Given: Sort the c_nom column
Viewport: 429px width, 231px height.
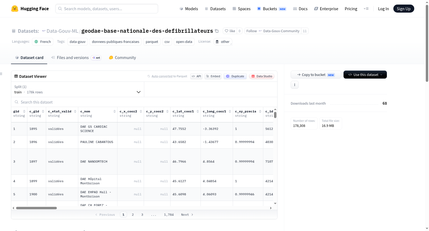Looking at the screenshot, I should (x=114, y=112).
